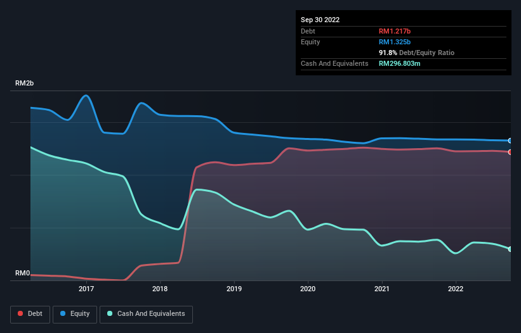This screenshot has height=333, width=521.
Task: Click Cash And Equivalents label in tooltip
Action: (334, 63)
